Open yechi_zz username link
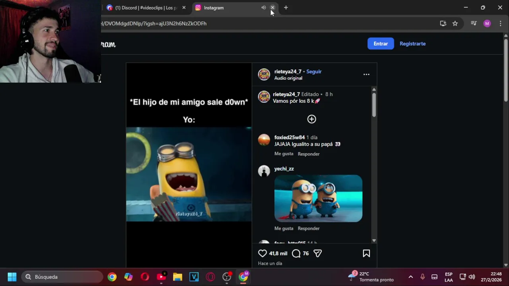This screenshot has height=286, width=509. point(284,169)
